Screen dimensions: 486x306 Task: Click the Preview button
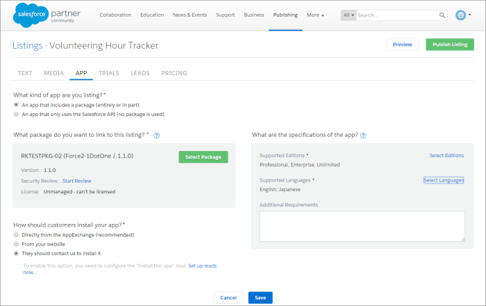coord(402,45)
